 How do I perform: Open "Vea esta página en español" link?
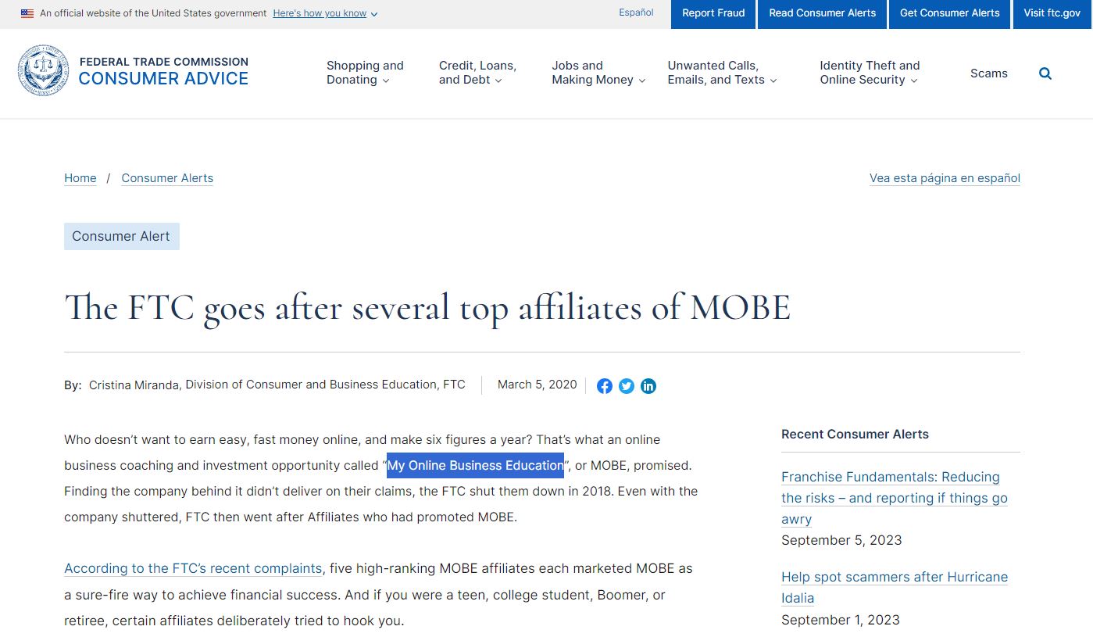[945, 178]
